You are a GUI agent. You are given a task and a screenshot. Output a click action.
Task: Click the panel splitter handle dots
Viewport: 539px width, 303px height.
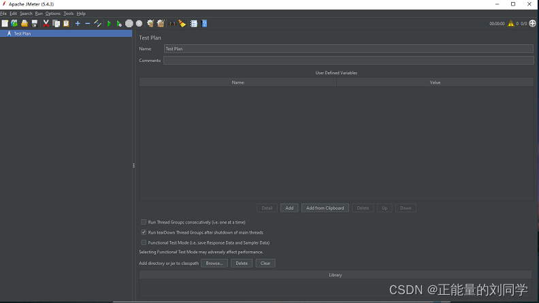[133, 165]
